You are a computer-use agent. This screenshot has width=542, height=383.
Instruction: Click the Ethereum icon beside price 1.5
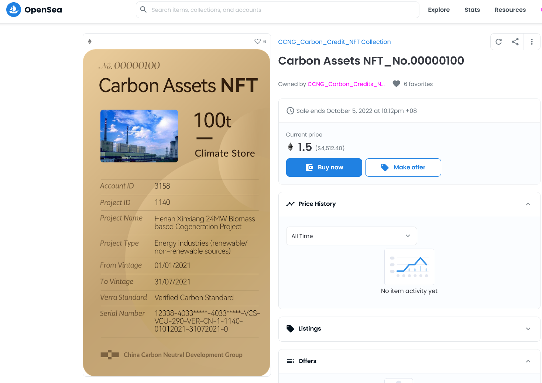click(291, 147)
